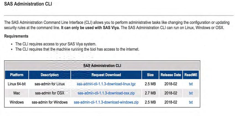View the txt ReadME for Windows
The image size is (235, 116).
[x=191, y=102]
